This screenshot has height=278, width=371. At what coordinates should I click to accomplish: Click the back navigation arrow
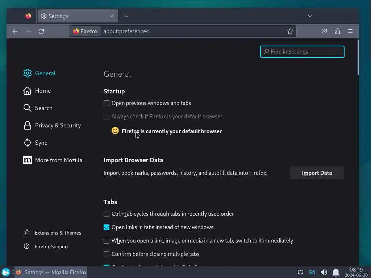pyautogui.click(x=15, y=31)
